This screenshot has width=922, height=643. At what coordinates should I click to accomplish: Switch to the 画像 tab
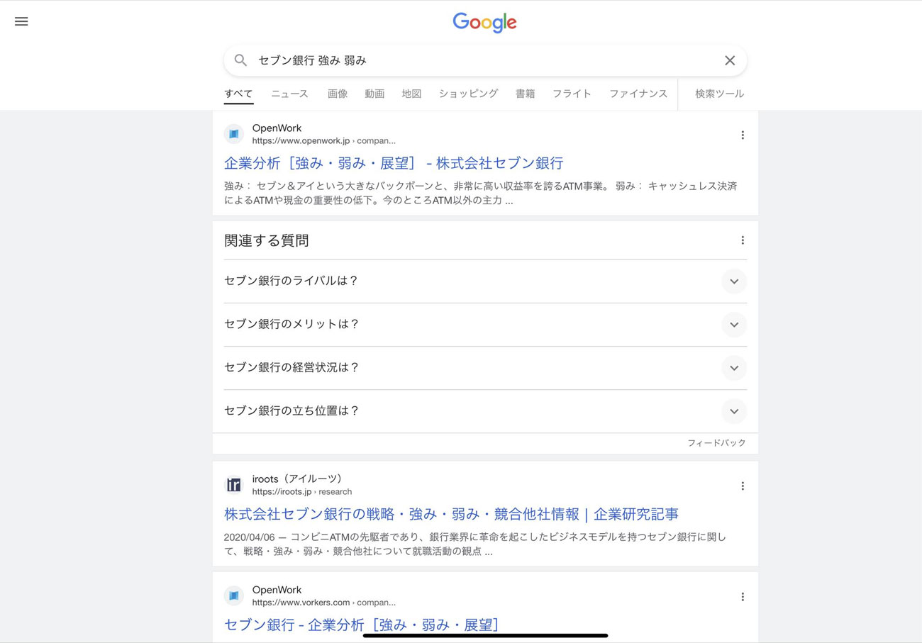pyautogui.click(x=338, y=94)
